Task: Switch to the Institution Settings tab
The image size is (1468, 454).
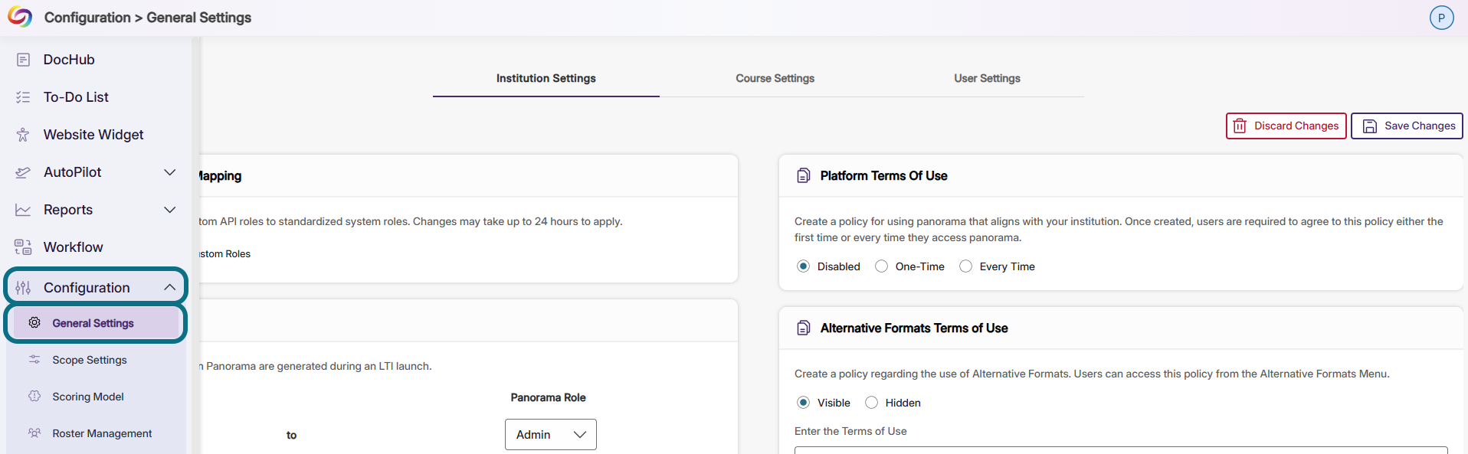Action: [546, 78]
